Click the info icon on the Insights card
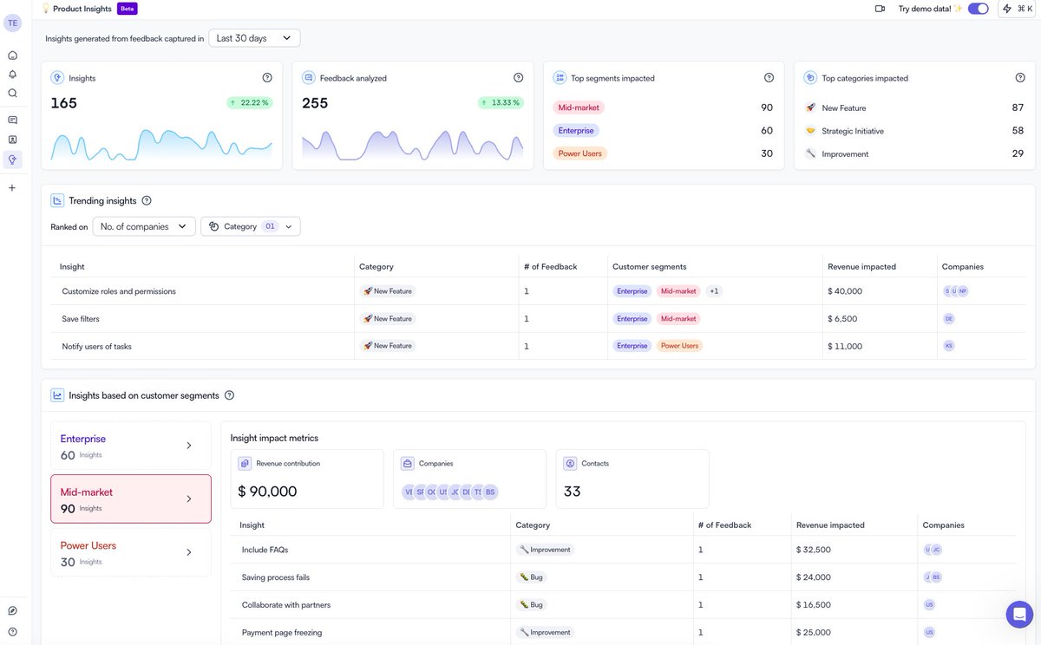Image resolution: width=1041 pixels, height=645 pixels. [x=267, y=76]
